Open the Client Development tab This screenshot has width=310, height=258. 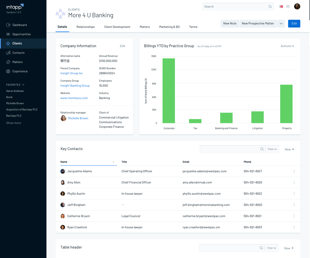tap(117, 27)
